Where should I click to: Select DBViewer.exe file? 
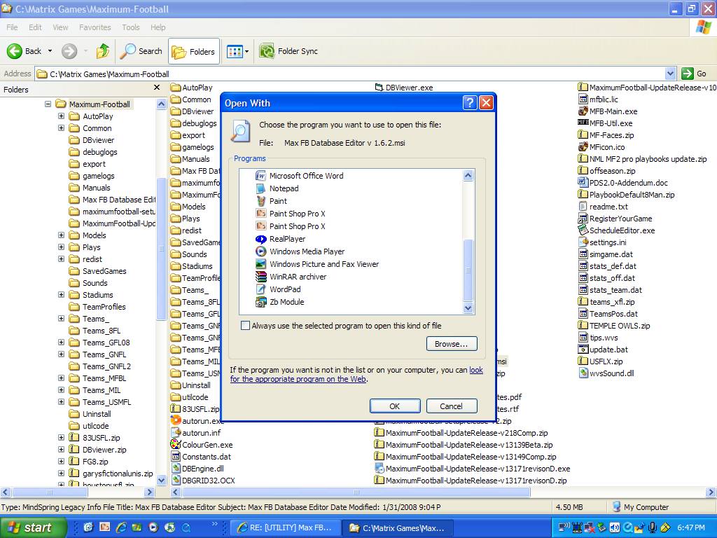click(x=404, y=88)
